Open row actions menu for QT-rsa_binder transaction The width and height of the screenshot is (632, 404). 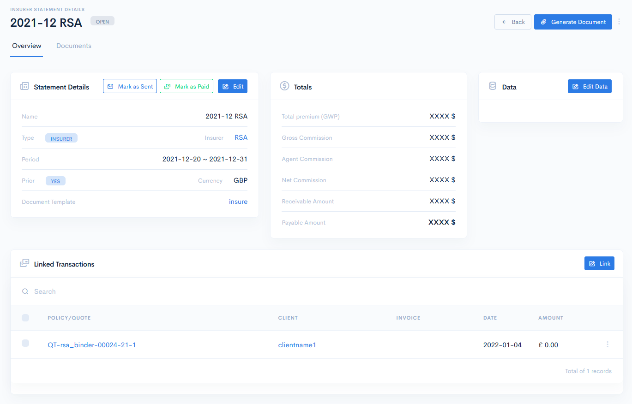click(x=607, y=345)
